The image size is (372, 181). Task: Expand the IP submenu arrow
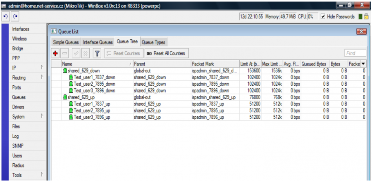click(x=42, y=68)
